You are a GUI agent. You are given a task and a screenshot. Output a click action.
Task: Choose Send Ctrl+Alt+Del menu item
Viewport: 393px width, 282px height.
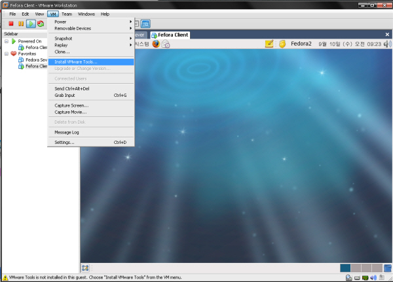[91, 89]
